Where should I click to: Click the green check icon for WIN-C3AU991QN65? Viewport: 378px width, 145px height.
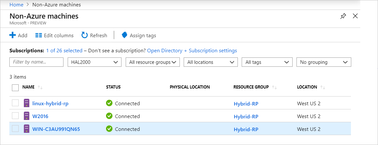pyautogui.click(x=109, y=129)
